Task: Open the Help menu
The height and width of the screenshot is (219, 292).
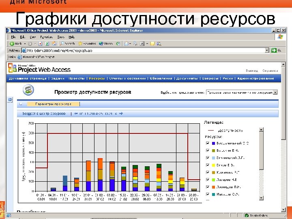Action: (x=71, y=37)
